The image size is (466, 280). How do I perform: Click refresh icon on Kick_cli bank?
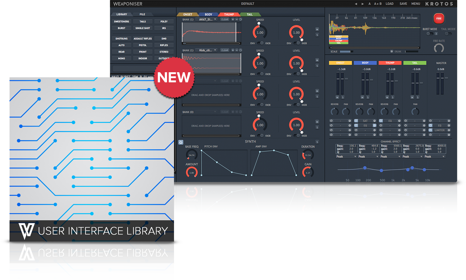click(240, 50)
